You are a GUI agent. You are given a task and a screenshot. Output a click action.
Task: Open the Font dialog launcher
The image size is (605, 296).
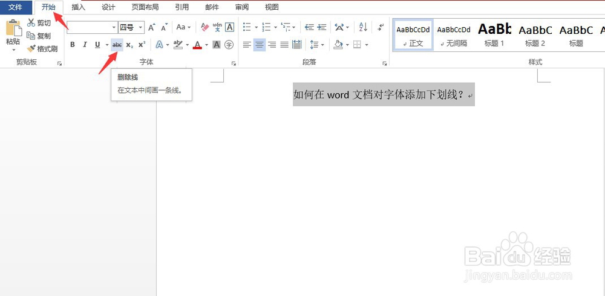pos(234,63)
